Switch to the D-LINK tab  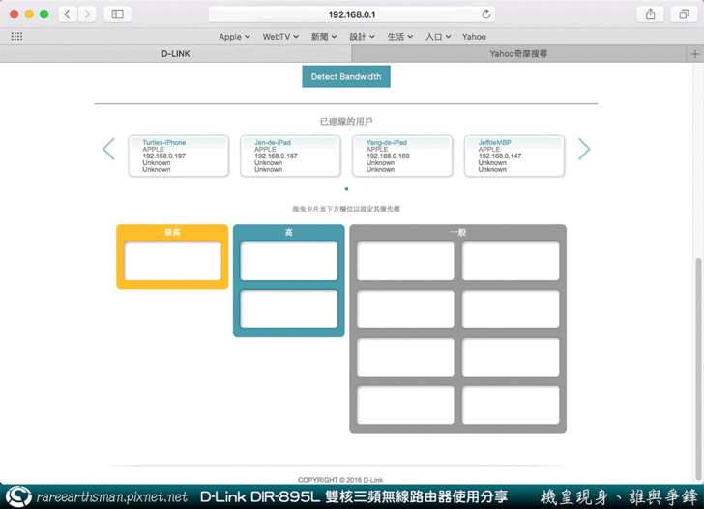point(176,54)
